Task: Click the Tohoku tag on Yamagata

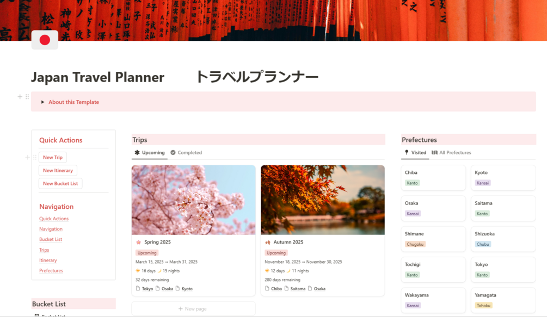Action: pos(483,306)
